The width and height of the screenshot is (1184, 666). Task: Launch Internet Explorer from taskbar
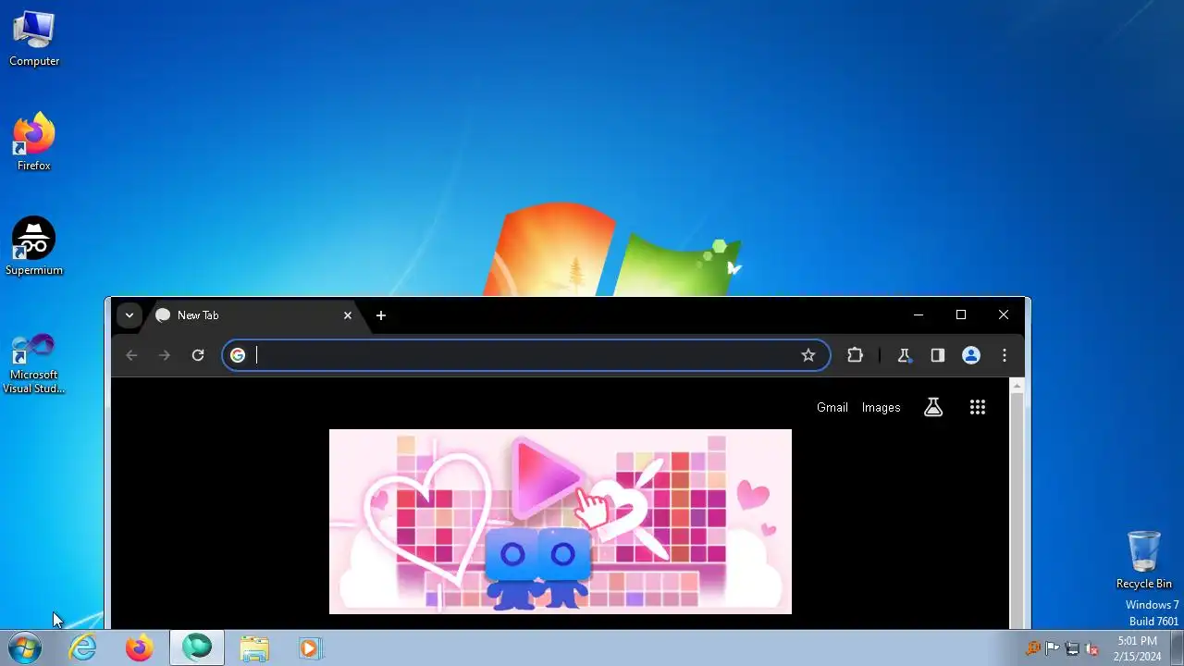pos(83,648)
